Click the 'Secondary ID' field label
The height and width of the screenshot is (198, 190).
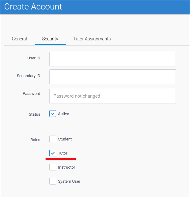tap(28, 76)
